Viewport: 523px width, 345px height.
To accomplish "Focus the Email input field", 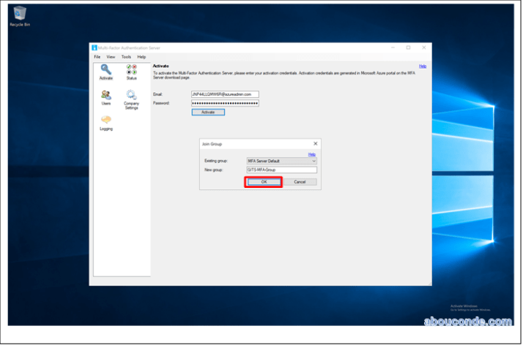I will pyautogui.click(x=225, y=94).
